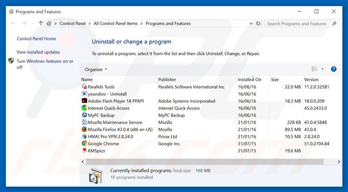Click the forward navigation arrow
The height and width of the screenshot is (192, 348).
[24, 23]
